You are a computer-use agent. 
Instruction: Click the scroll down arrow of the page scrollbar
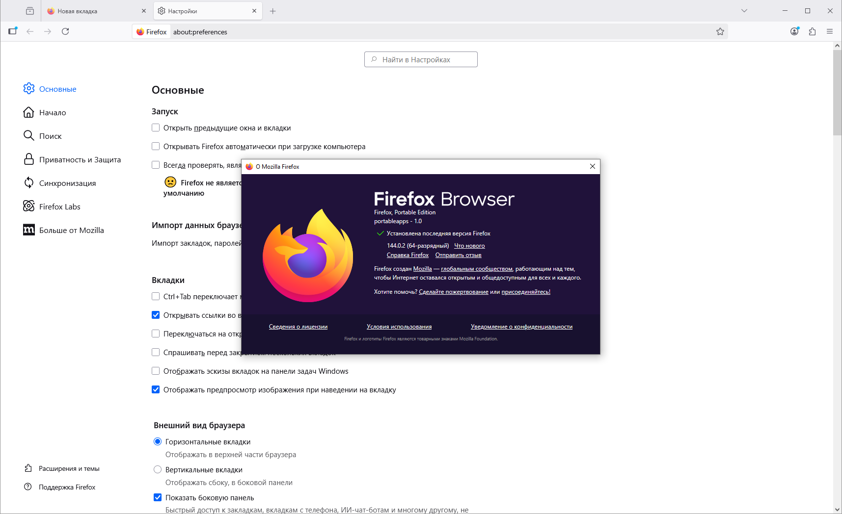click(x=837, y=510)
